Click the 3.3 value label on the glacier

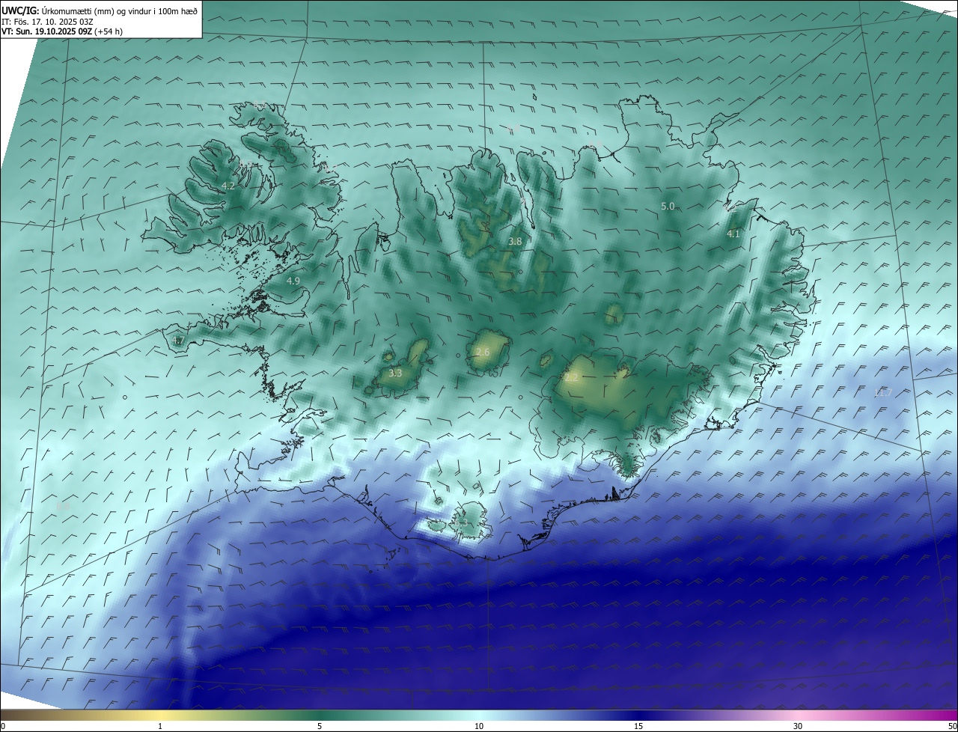[395, 373]
